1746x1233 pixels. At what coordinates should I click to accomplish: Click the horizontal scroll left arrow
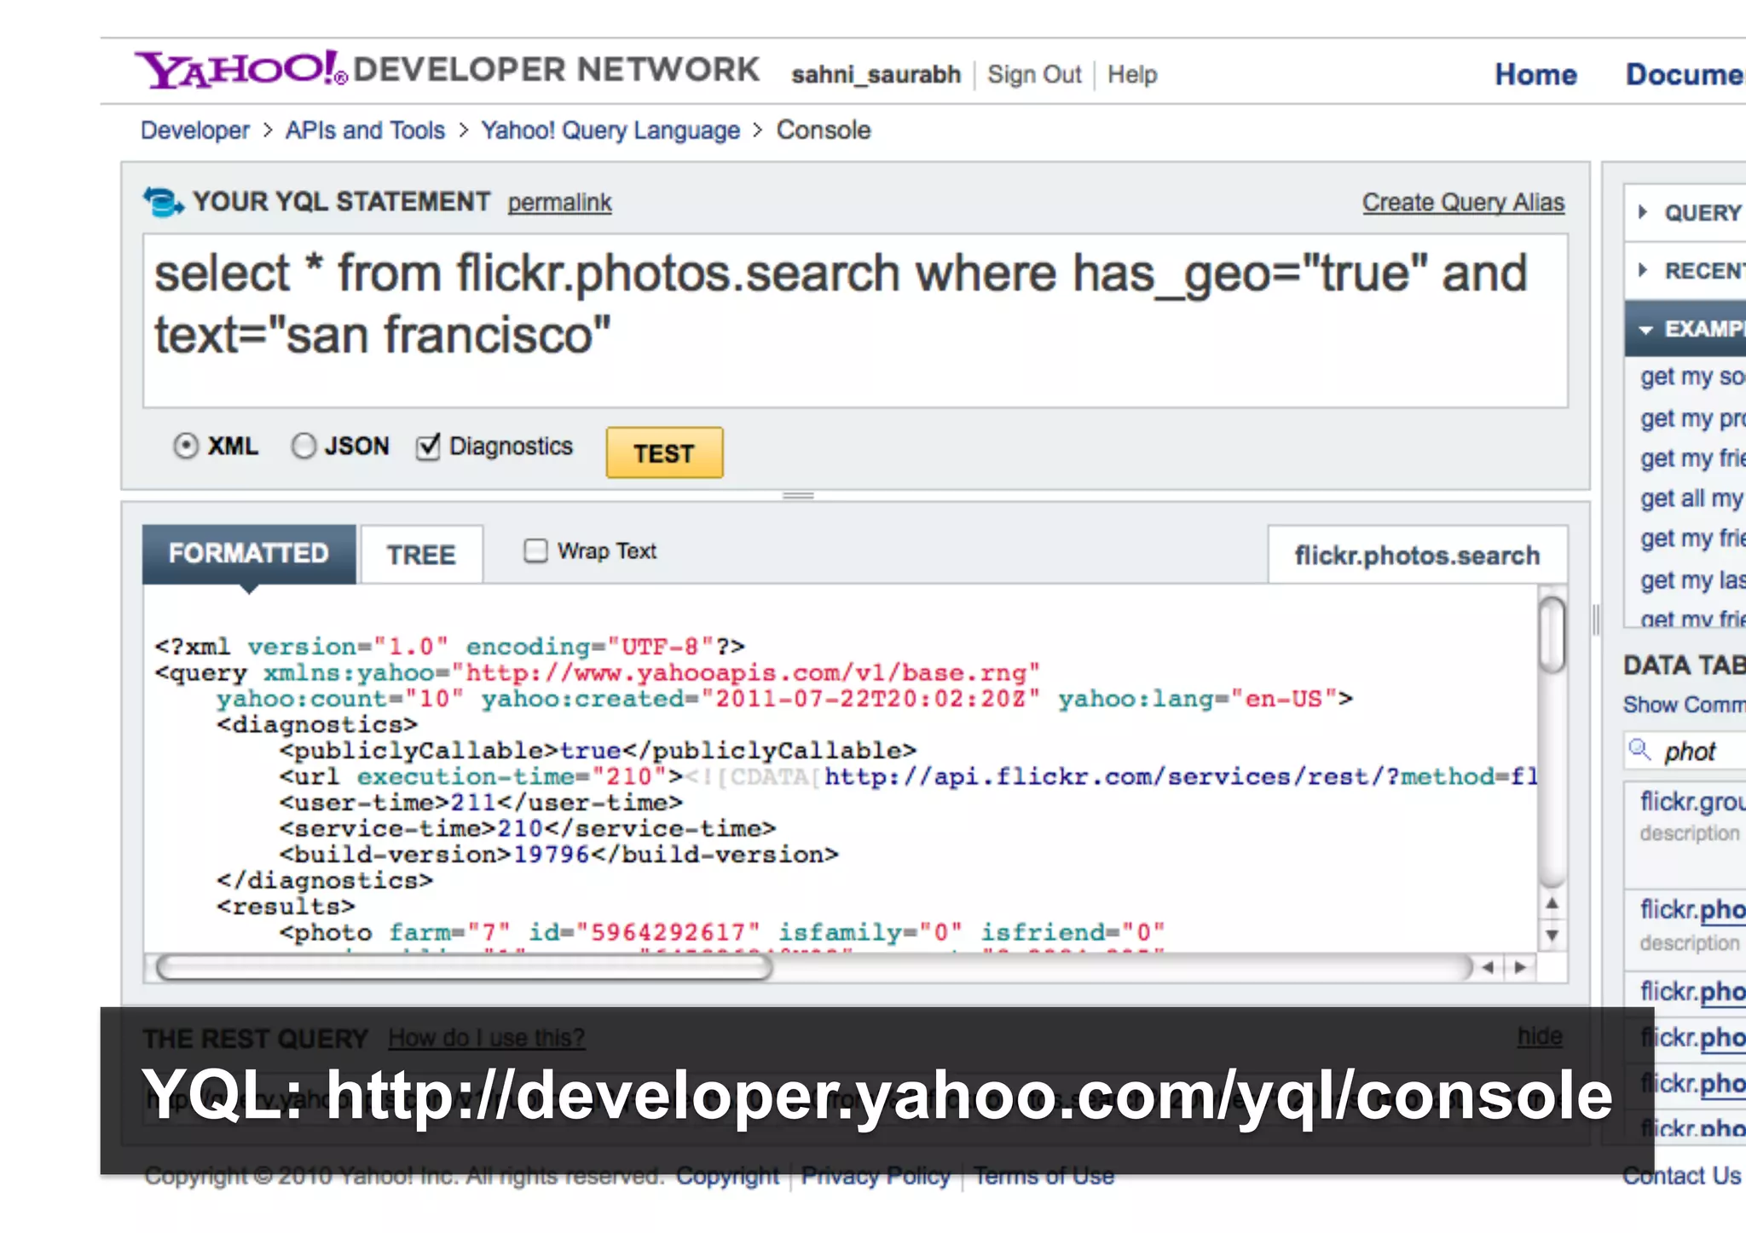pos(1488,967)
